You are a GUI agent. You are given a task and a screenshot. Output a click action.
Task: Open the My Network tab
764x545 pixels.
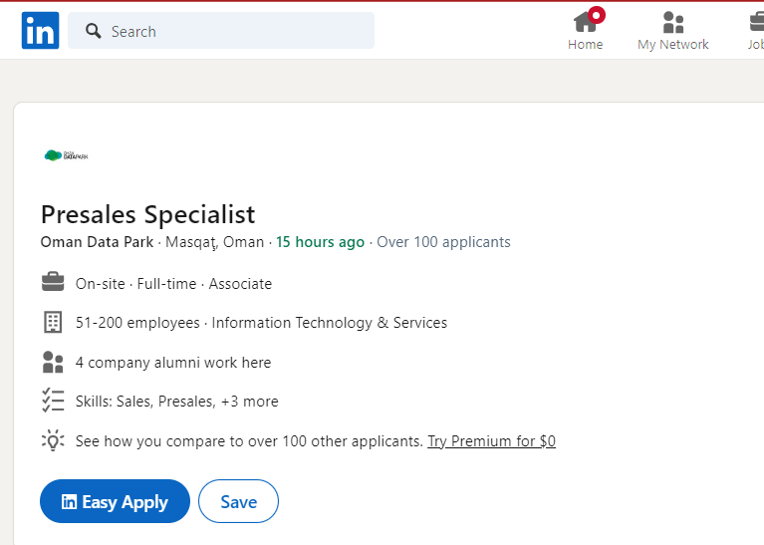tap(673, 31)
